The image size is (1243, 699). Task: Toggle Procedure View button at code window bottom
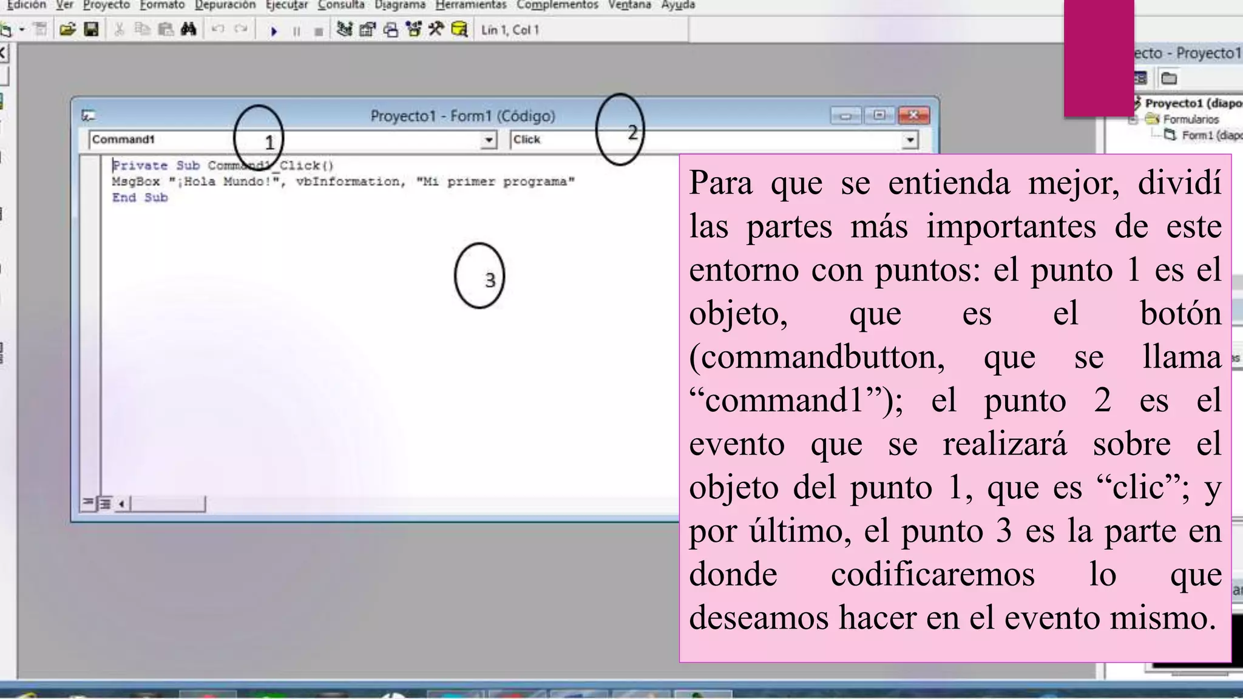point(89,503)
